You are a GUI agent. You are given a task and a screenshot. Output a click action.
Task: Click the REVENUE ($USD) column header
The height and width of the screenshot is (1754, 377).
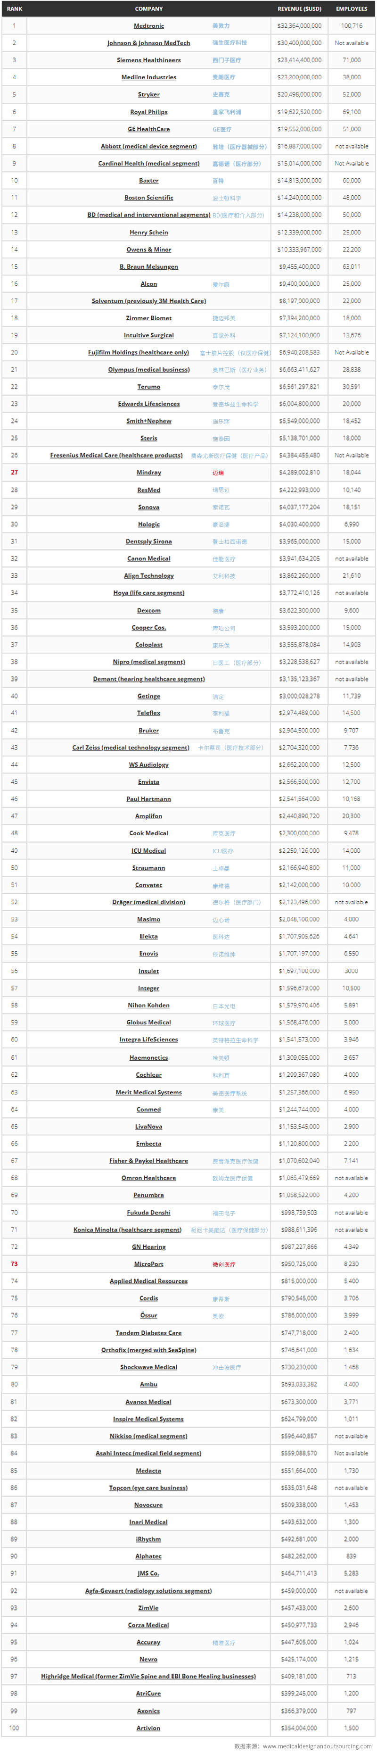coord(299,9)
